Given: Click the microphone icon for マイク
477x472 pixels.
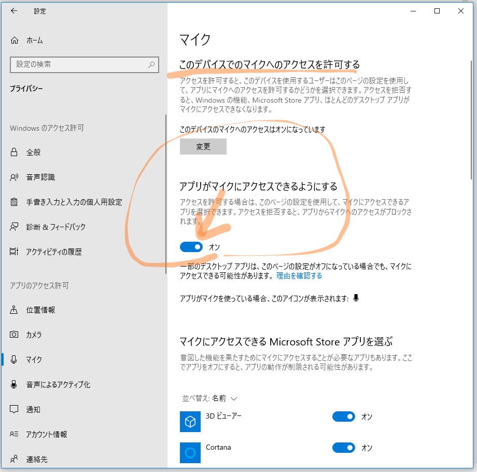Looking at the screenshot, I should tap(14, 359).
